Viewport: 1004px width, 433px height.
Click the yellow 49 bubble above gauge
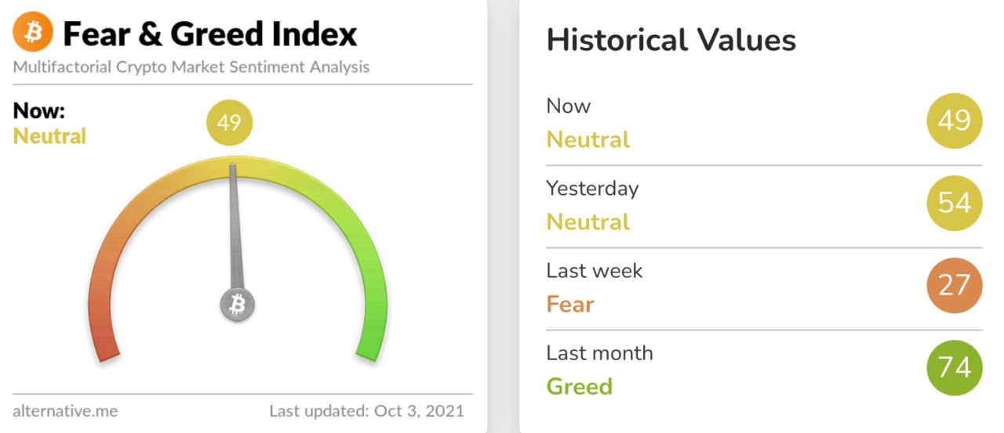[229, 123]
